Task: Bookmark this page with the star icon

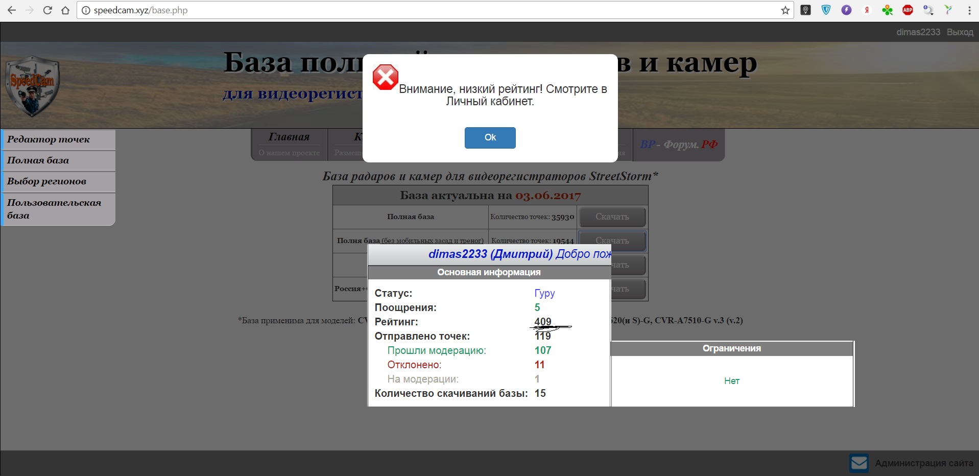Action: [x=785, y=10]
